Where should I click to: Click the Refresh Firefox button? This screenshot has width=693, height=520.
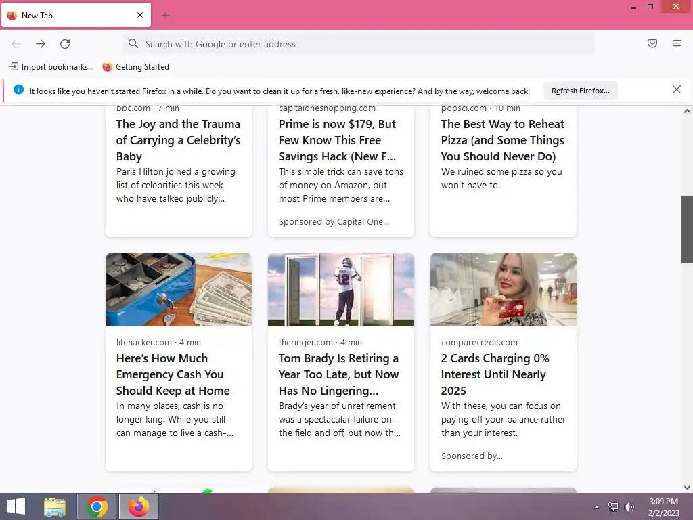click(580, 91)
